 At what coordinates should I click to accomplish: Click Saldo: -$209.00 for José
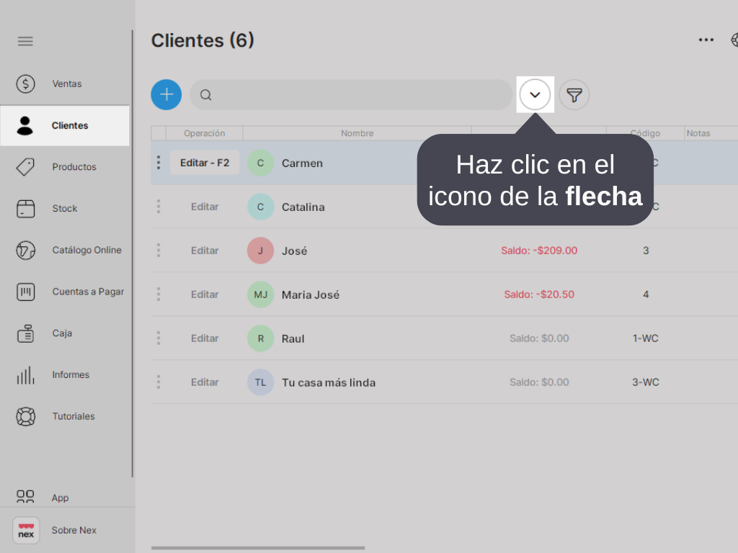click(x=539, y=251)
